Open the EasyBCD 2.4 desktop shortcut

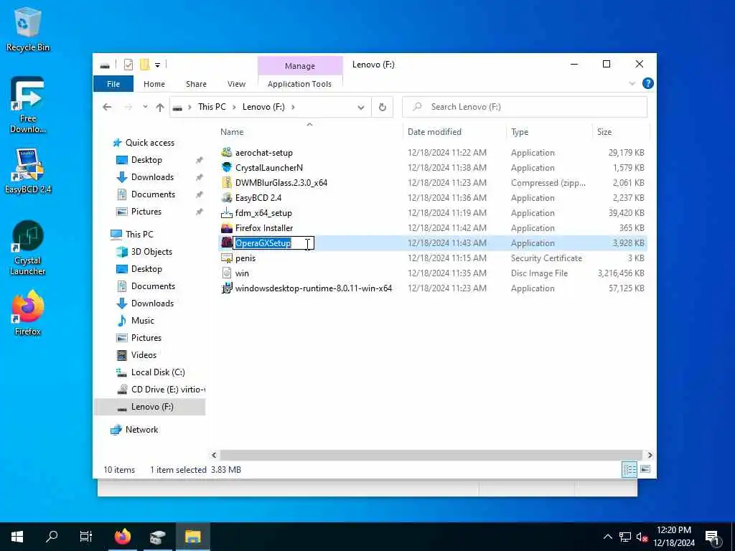(x=28, y=171)
